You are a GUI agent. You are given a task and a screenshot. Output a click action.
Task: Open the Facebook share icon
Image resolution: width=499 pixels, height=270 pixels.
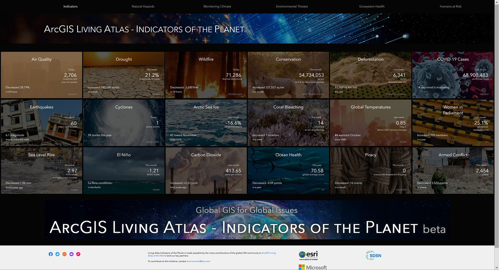pos(51,254)
